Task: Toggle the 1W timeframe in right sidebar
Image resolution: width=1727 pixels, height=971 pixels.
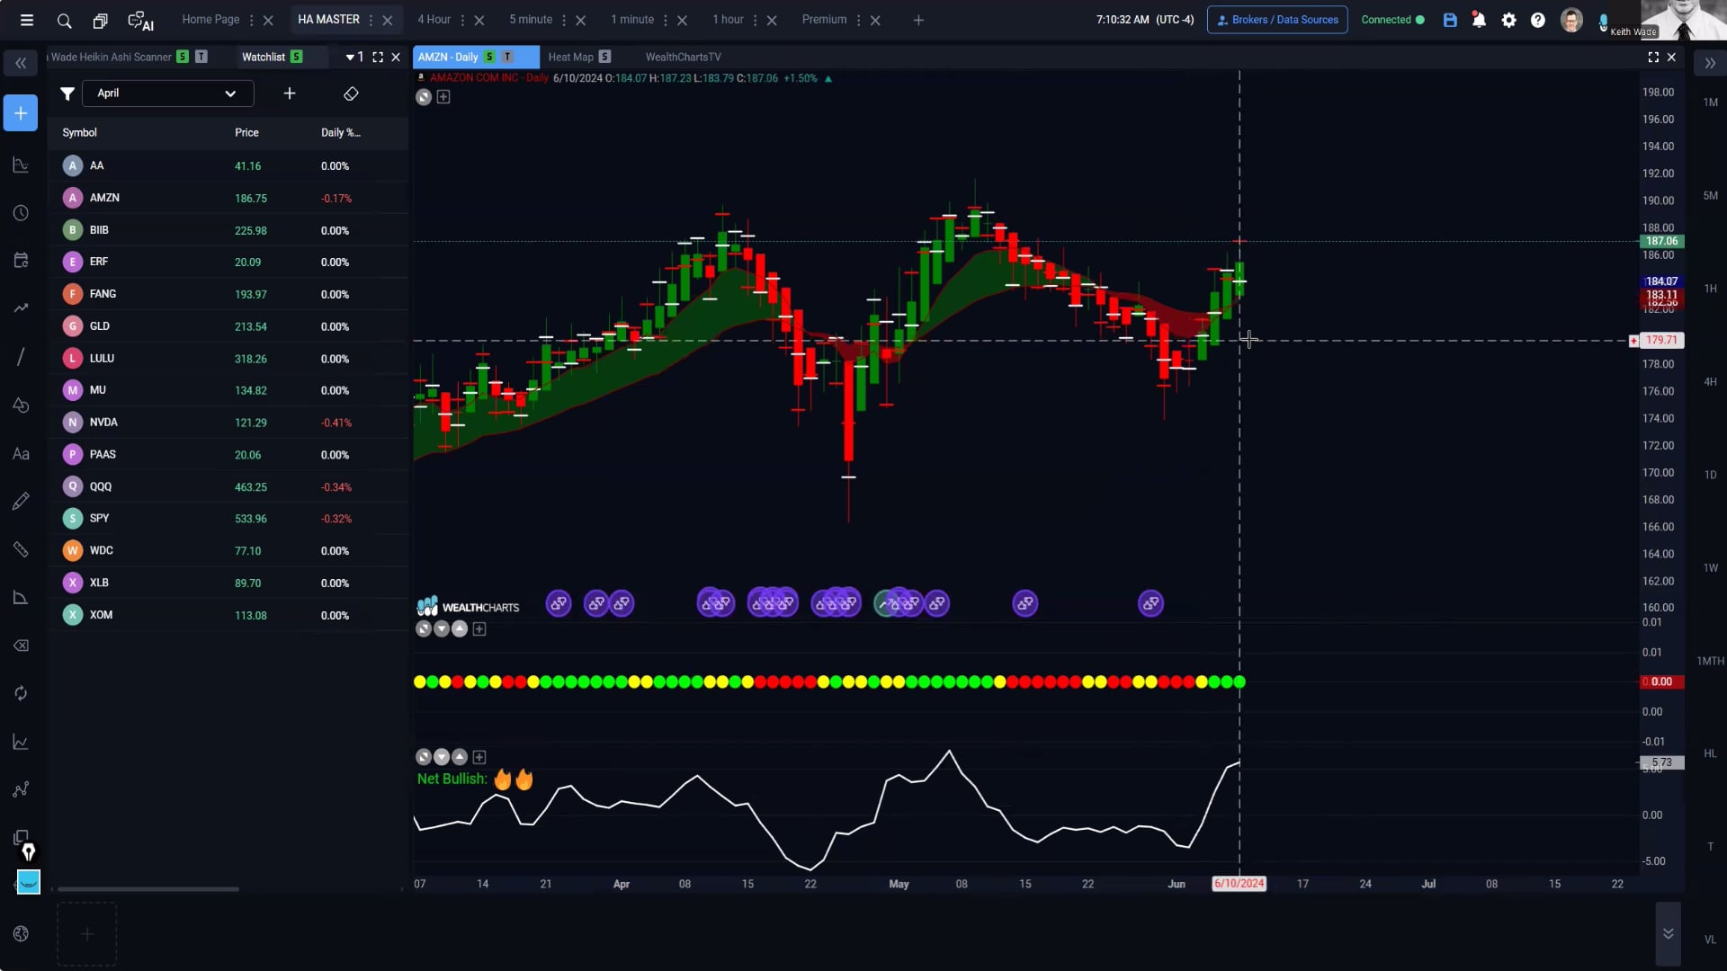Action: click(x=1710, y=567)
